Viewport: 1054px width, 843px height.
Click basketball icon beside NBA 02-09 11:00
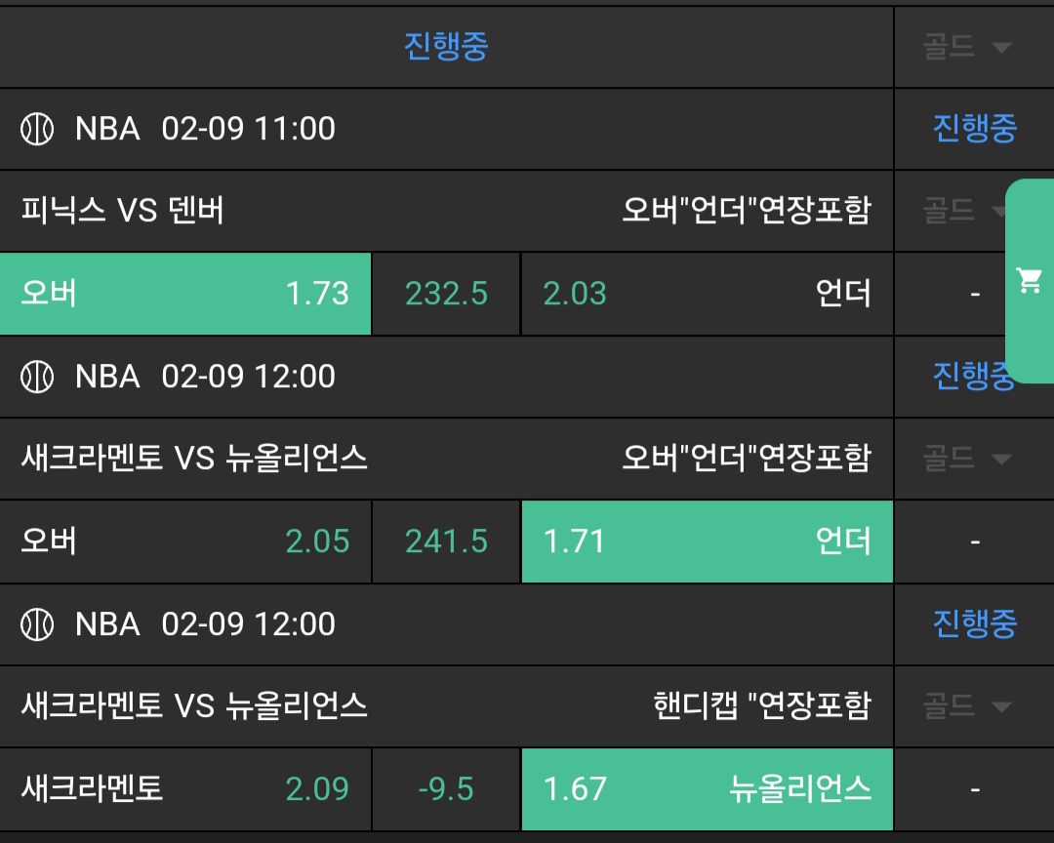tap(37, 129)
